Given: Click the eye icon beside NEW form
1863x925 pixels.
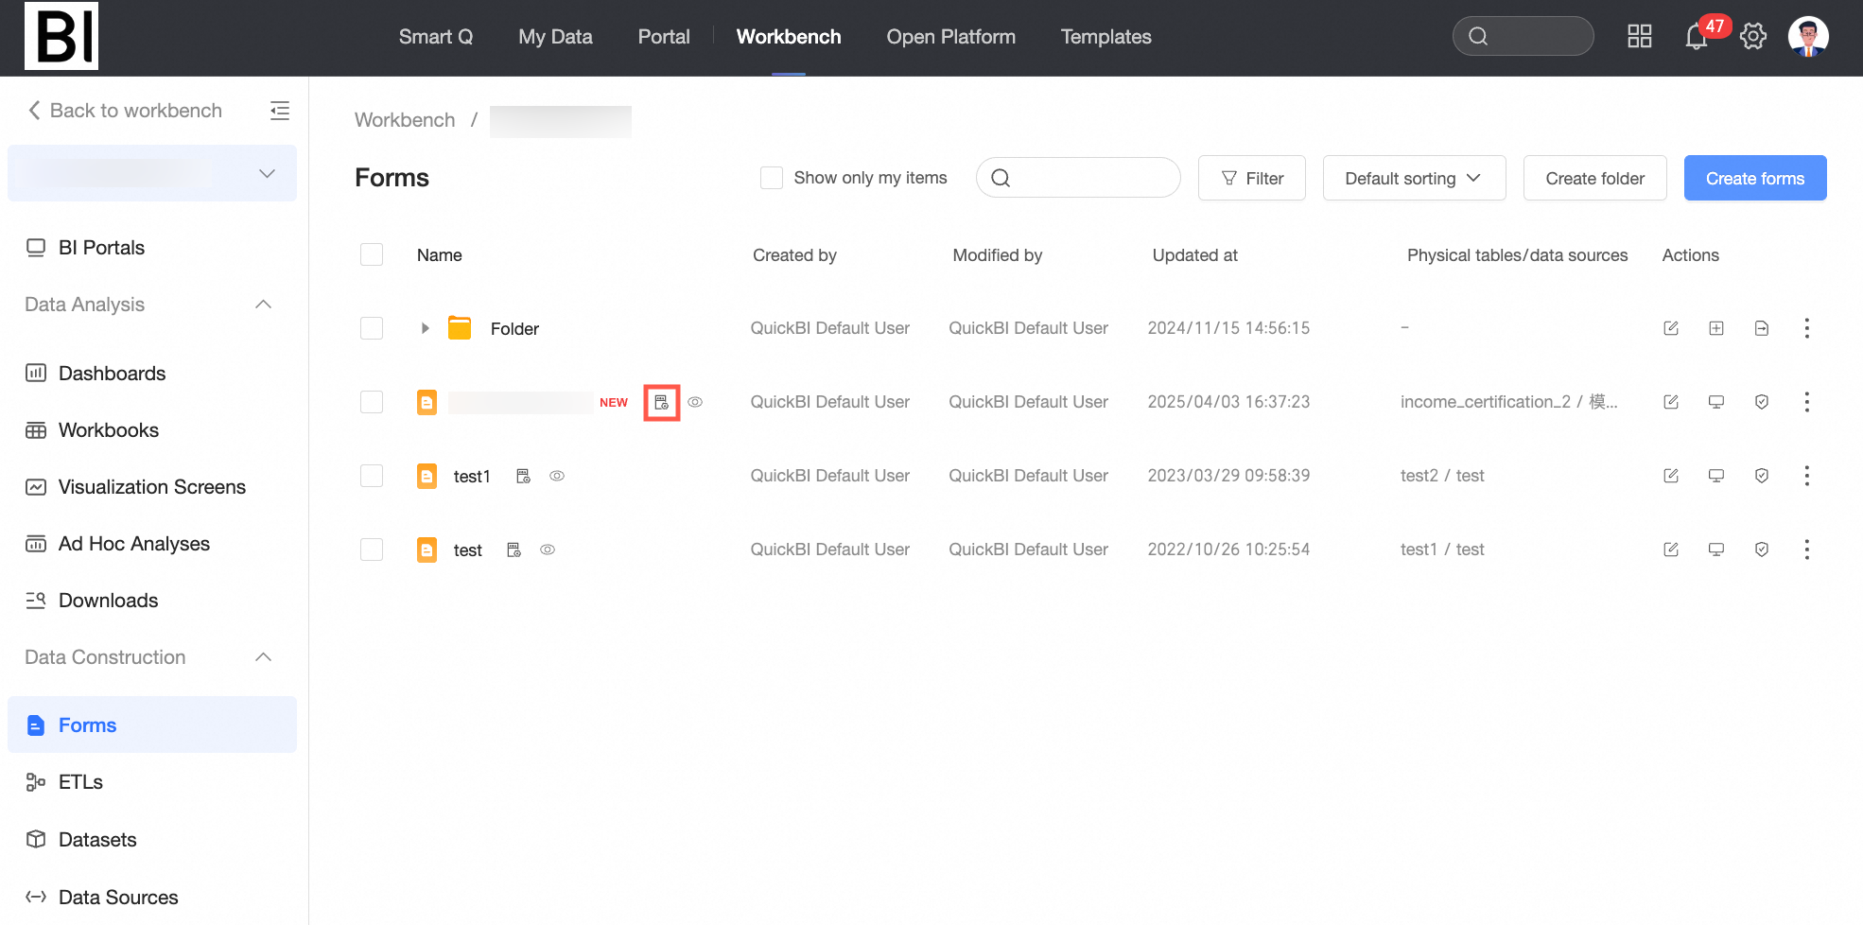Looking at the screenshot, I should [x=695, y=402].
